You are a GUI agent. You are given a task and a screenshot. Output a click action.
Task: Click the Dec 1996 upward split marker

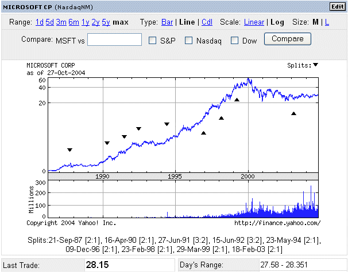coord(203,133)
